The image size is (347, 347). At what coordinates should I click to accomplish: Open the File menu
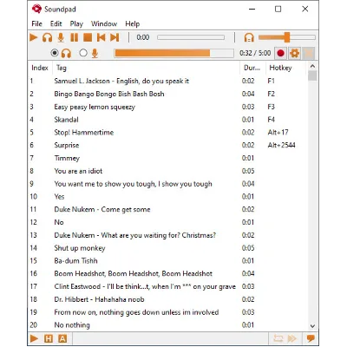[x=36, y=23]
